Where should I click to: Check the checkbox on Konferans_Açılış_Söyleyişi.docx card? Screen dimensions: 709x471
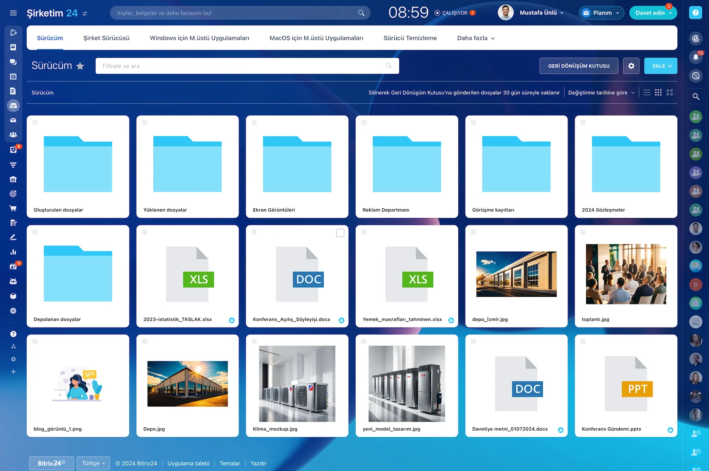(x=340, y=233)
